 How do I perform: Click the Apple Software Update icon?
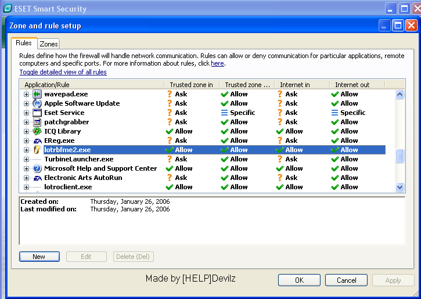point(37,103)
